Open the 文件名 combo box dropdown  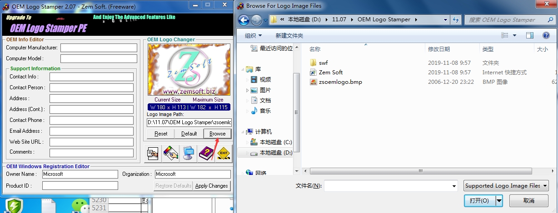tap(454, 186)
